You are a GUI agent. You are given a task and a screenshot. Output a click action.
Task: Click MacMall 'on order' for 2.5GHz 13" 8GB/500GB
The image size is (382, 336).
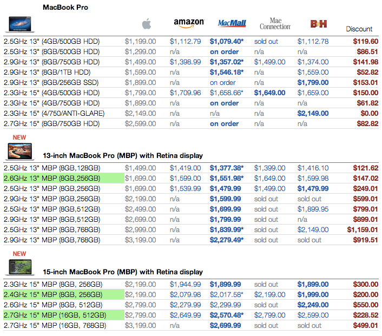pyautogui.click(x=224, y=52)
